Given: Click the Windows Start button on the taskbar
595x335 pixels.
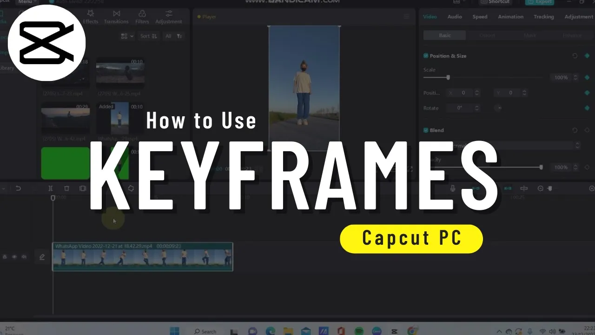Looking at the screenshot, I should (x=174, y=331).
